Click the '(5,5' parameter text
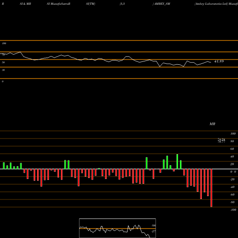This screenshot has width=238, height=238. pos(122,4)
